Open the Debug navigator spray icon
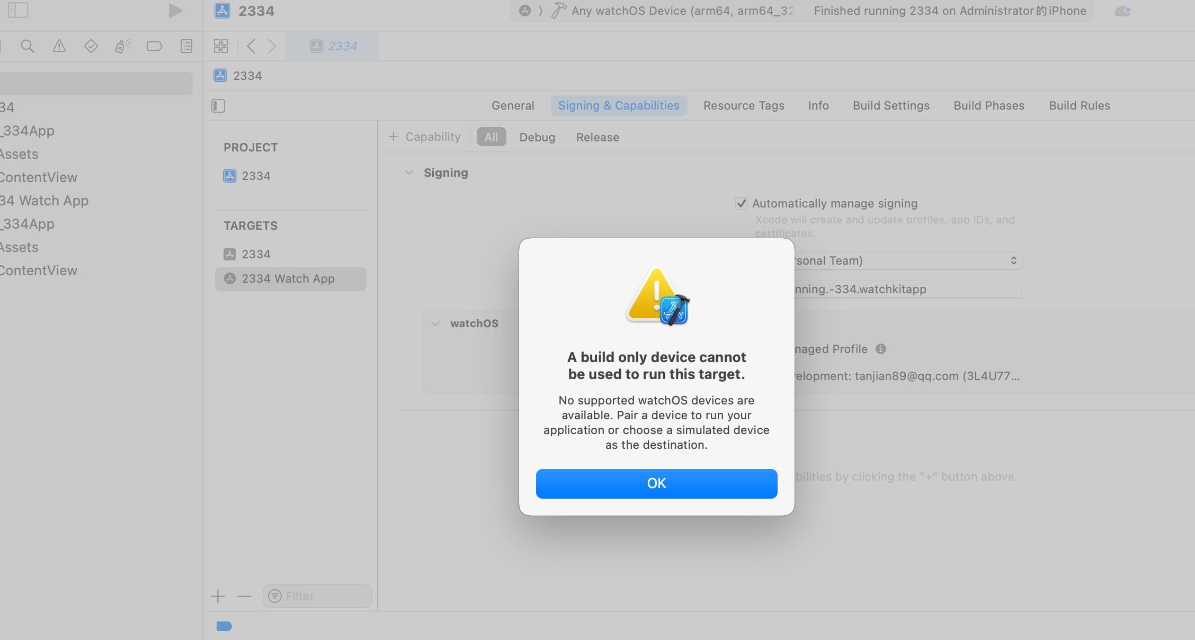This screenshot has width=1195, height=640. tap(123, 46)
